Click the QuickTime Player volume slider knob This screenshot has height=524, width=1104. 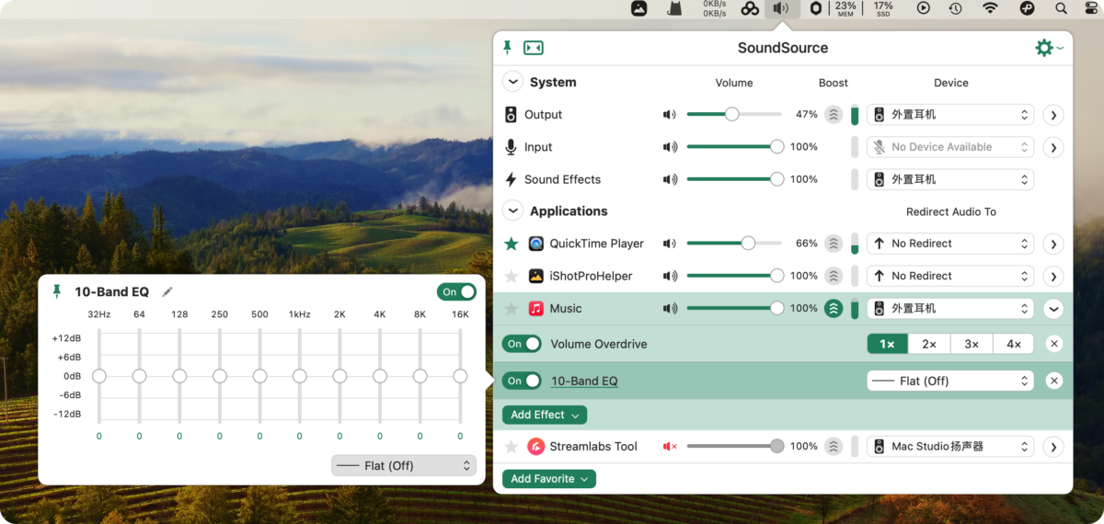coord(748,244)
